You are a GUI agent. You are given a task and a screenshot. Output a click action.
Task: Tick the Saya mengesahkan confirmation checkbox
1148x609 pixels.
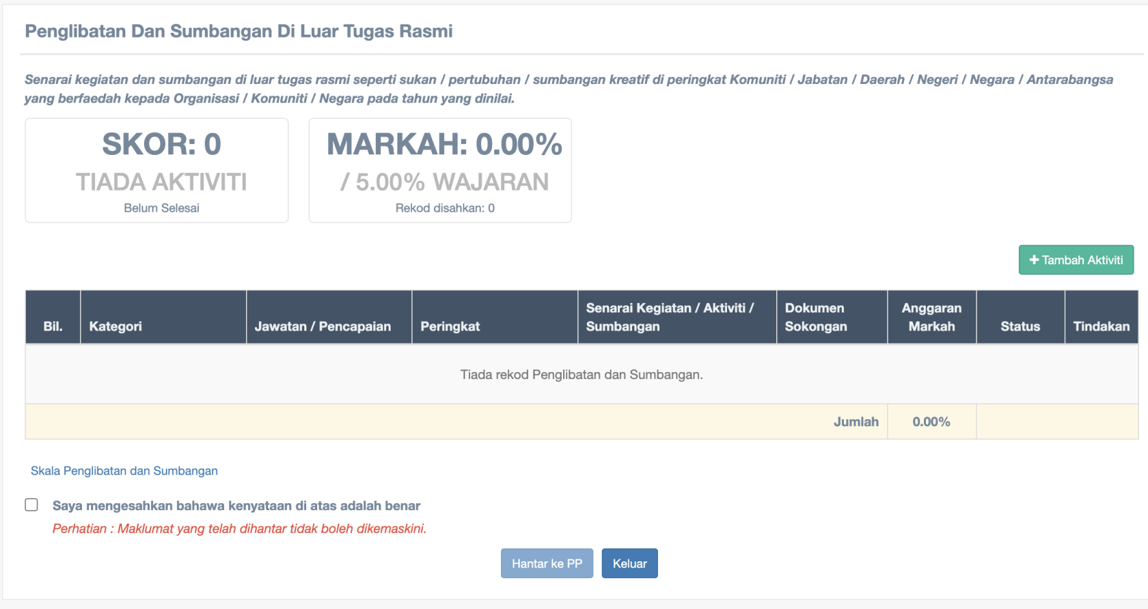click(x=31, y=505)
